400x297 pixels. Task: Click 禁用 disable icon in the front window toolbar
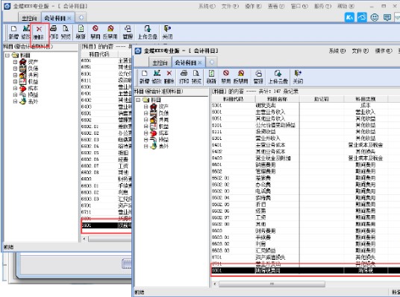[x=226, y=77]
